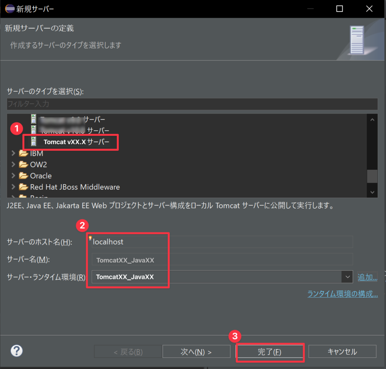Select Tomcat vXX.X サーバー in the list
386x369 pixels.
click(76, 142)
